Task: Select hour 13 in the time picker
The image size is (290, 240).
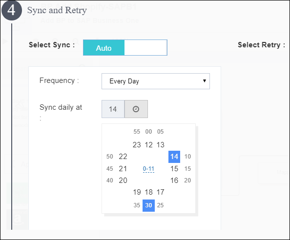Action: pos(160,145)
